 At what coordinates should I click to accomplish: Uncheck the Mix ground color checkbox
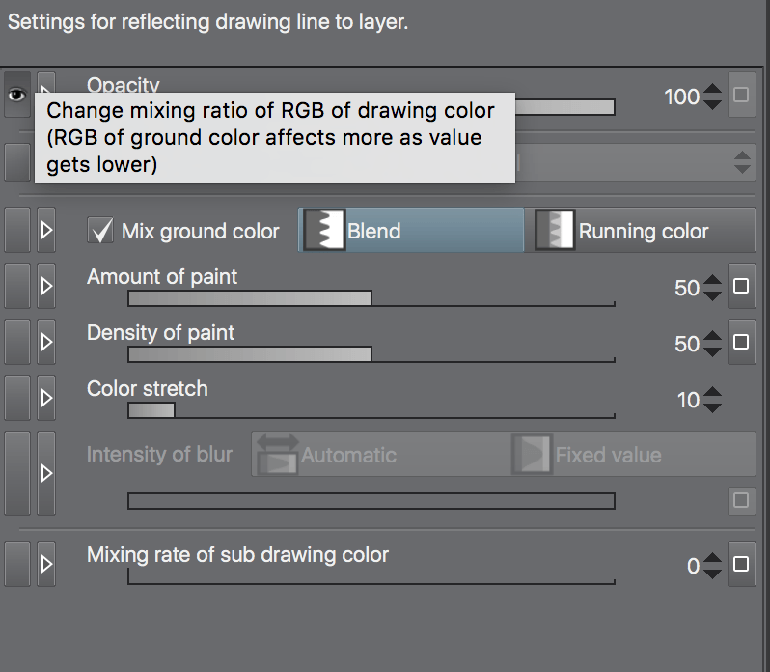[99, 231]
